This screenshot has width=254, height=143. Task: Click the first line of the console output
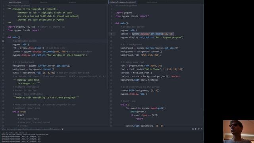point(15,133)
